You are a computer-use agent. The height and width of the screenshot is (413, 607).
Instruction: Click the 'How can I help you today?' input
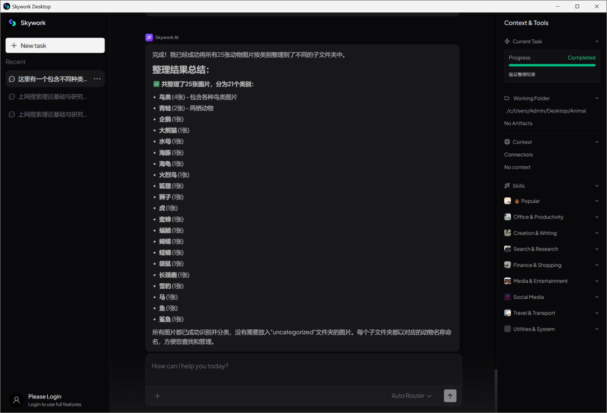[303, 366]
